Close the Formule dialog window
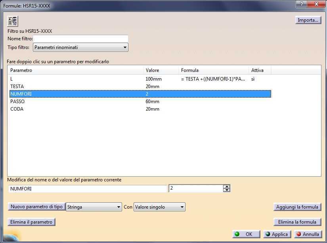 (316, 4)
